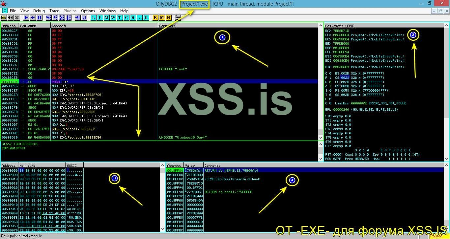Click the Comments column header in disassembly
The height and width of the screenshot is (239, 450).
tap(238, 26)
